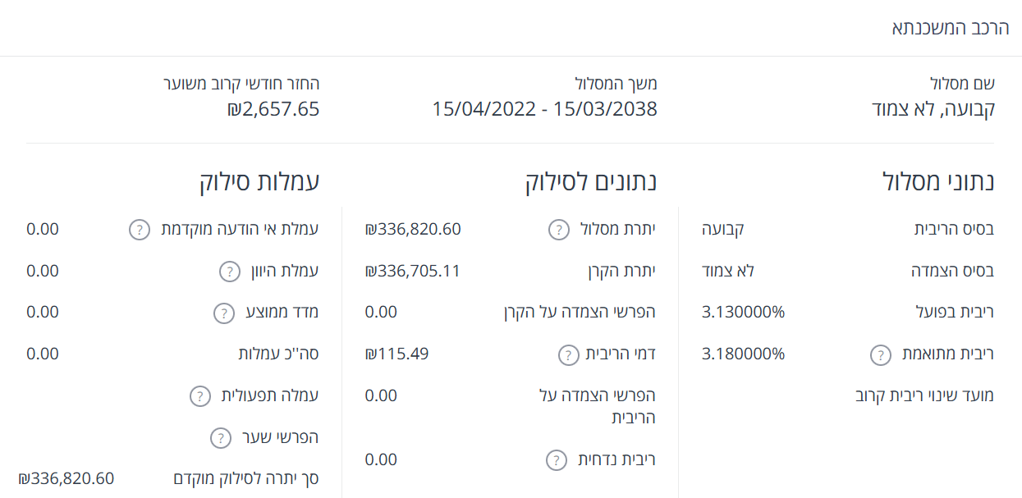Click the help icon next to ריבית מתואמת
This screenshot has width=1022, height=498.
(x=880, y=355)
